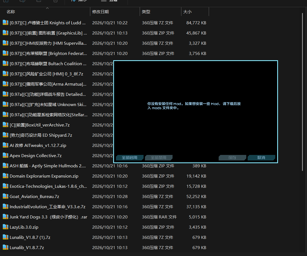
Task: Click the Brighton Federation archive icon
Action: point(6,53)
